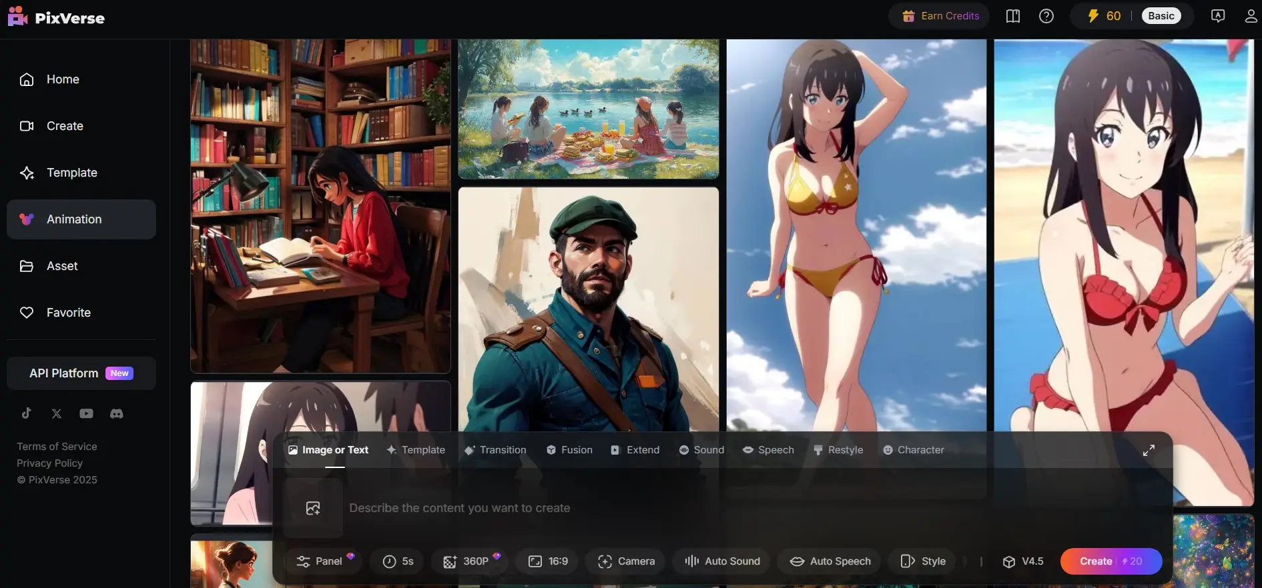Click the image upload icon box
The image size is (1262, 588).
pyautogui.click(x=313, y=508)
